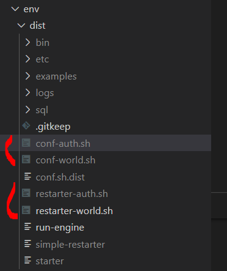227x271 pixels.
Task: Click the file icon beside starter
Action: 27,261
